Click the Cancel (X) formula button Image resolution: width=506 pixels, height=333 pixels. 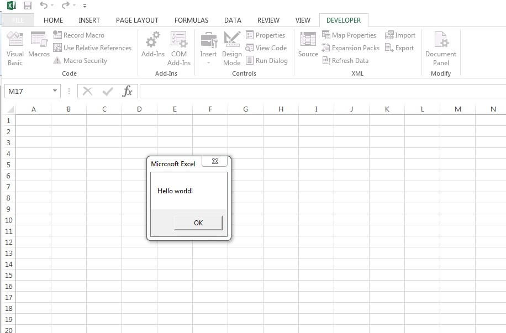(x=87, y=91)
